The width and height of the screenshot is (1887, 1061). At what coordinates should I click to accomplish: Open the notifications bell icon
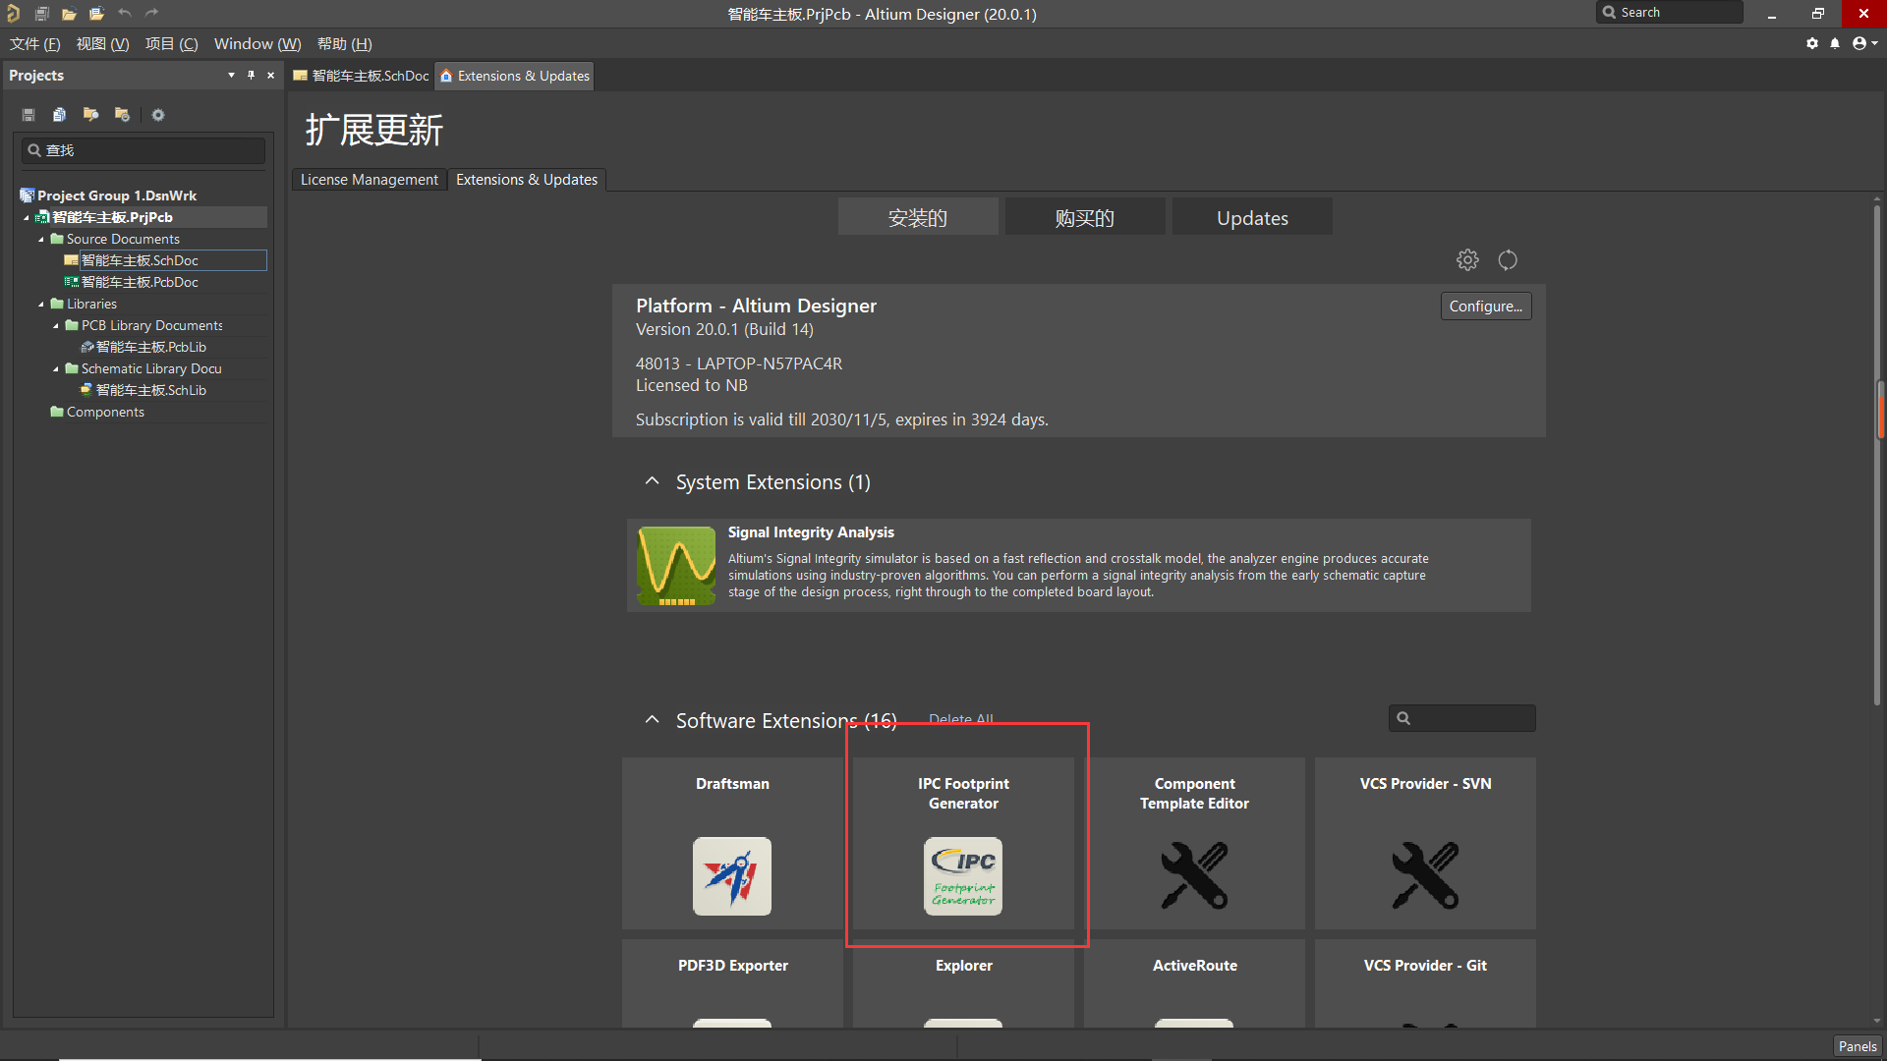click(1835, 43)
